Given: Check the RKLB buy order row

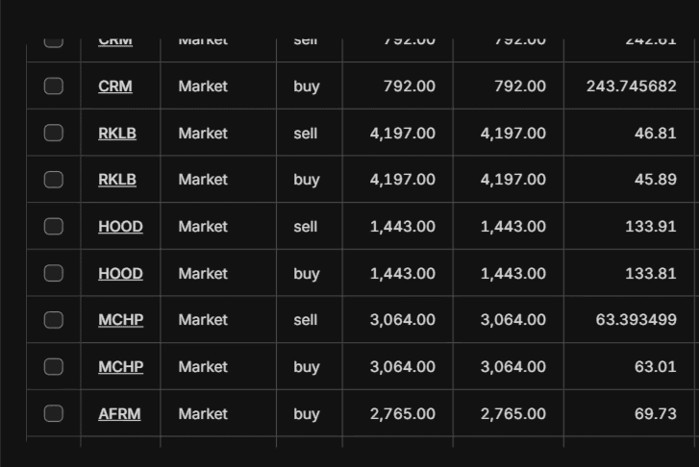Looking at the screenshot, I should point(54,180).
